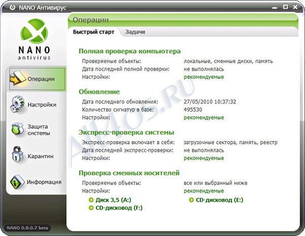The height and width of the screenshot is (236, 305).
Task: Click the Защита системы shield icon
Action: coord(18,129)
